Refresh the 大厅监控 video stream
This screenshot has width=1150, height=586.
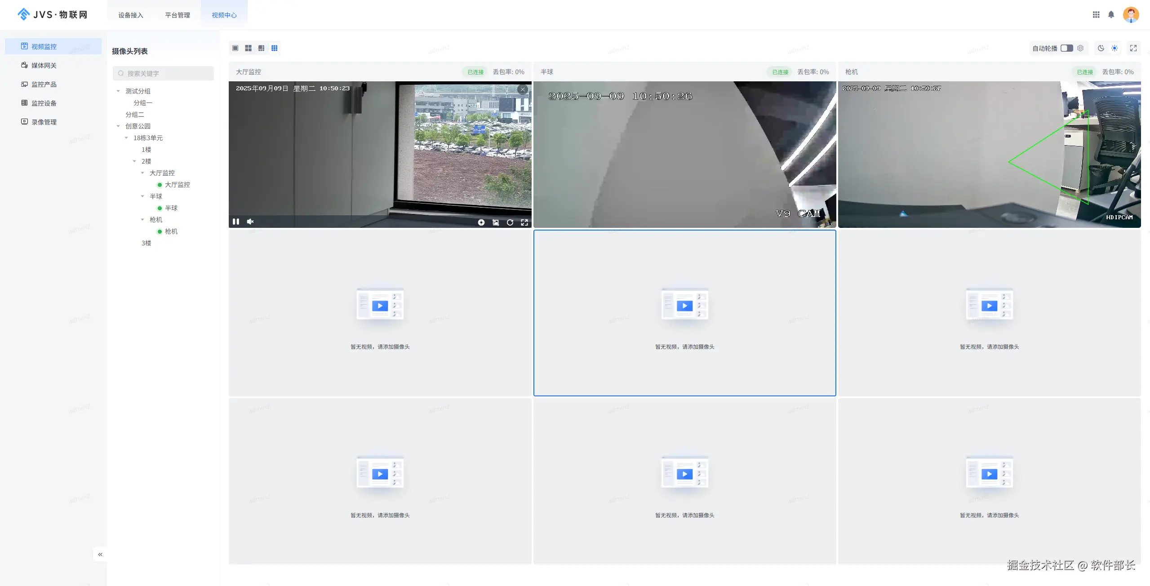pyautogui.click(x=510, y=222)
